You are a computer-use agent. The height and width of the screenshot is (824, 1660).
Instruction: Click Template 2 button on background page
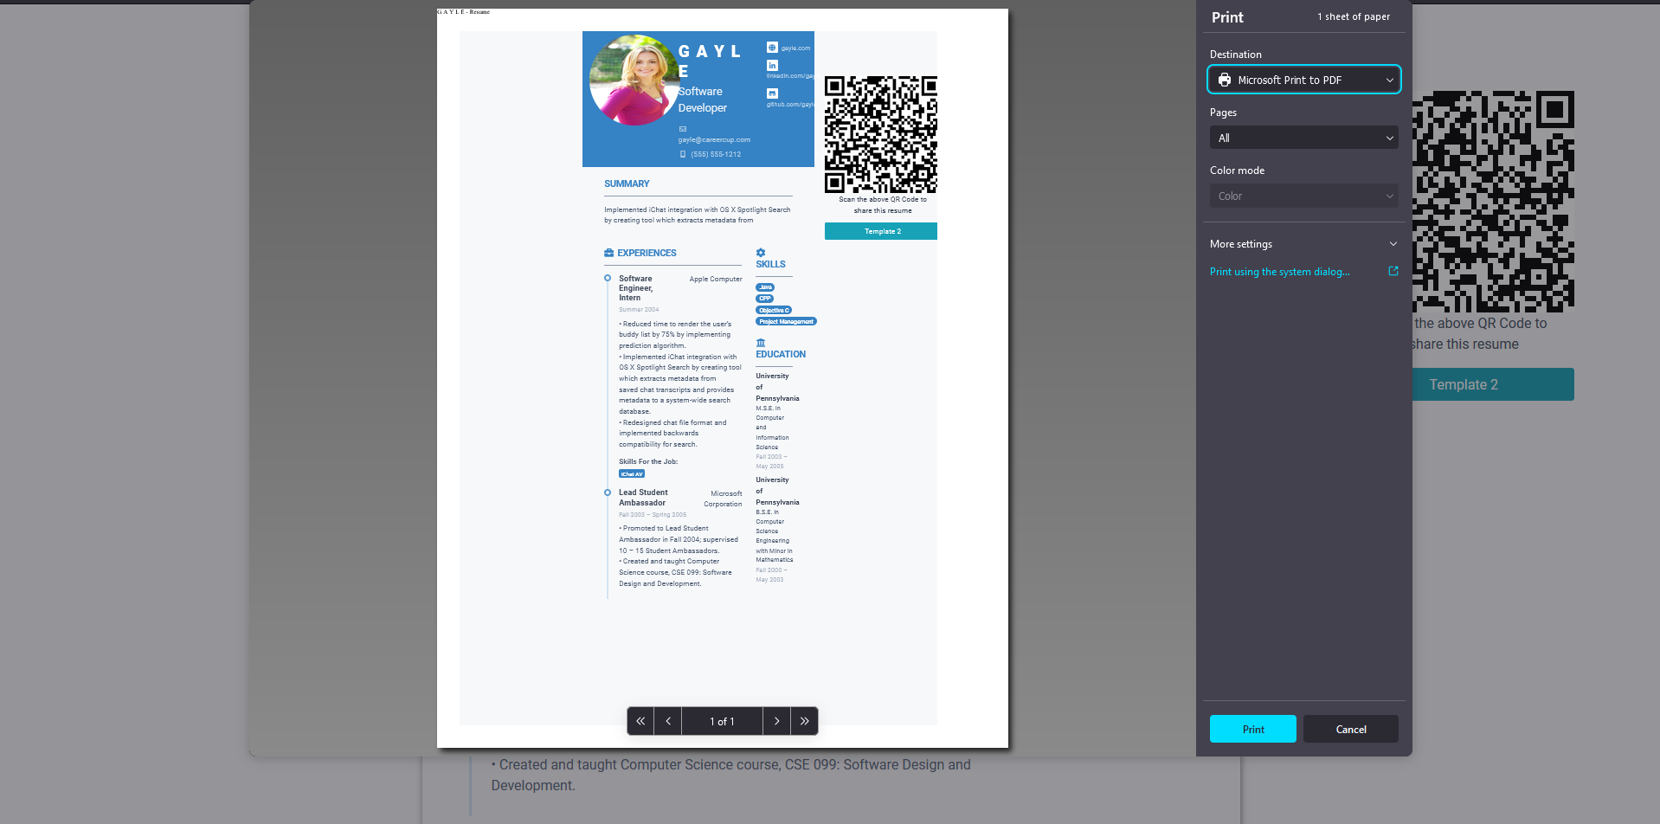1493,384
